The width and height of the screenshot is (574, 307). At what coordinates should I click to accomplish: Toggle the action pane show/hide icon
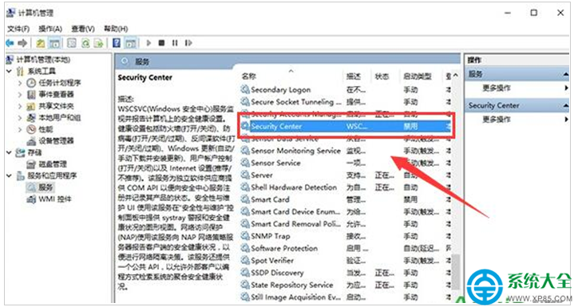131,43
